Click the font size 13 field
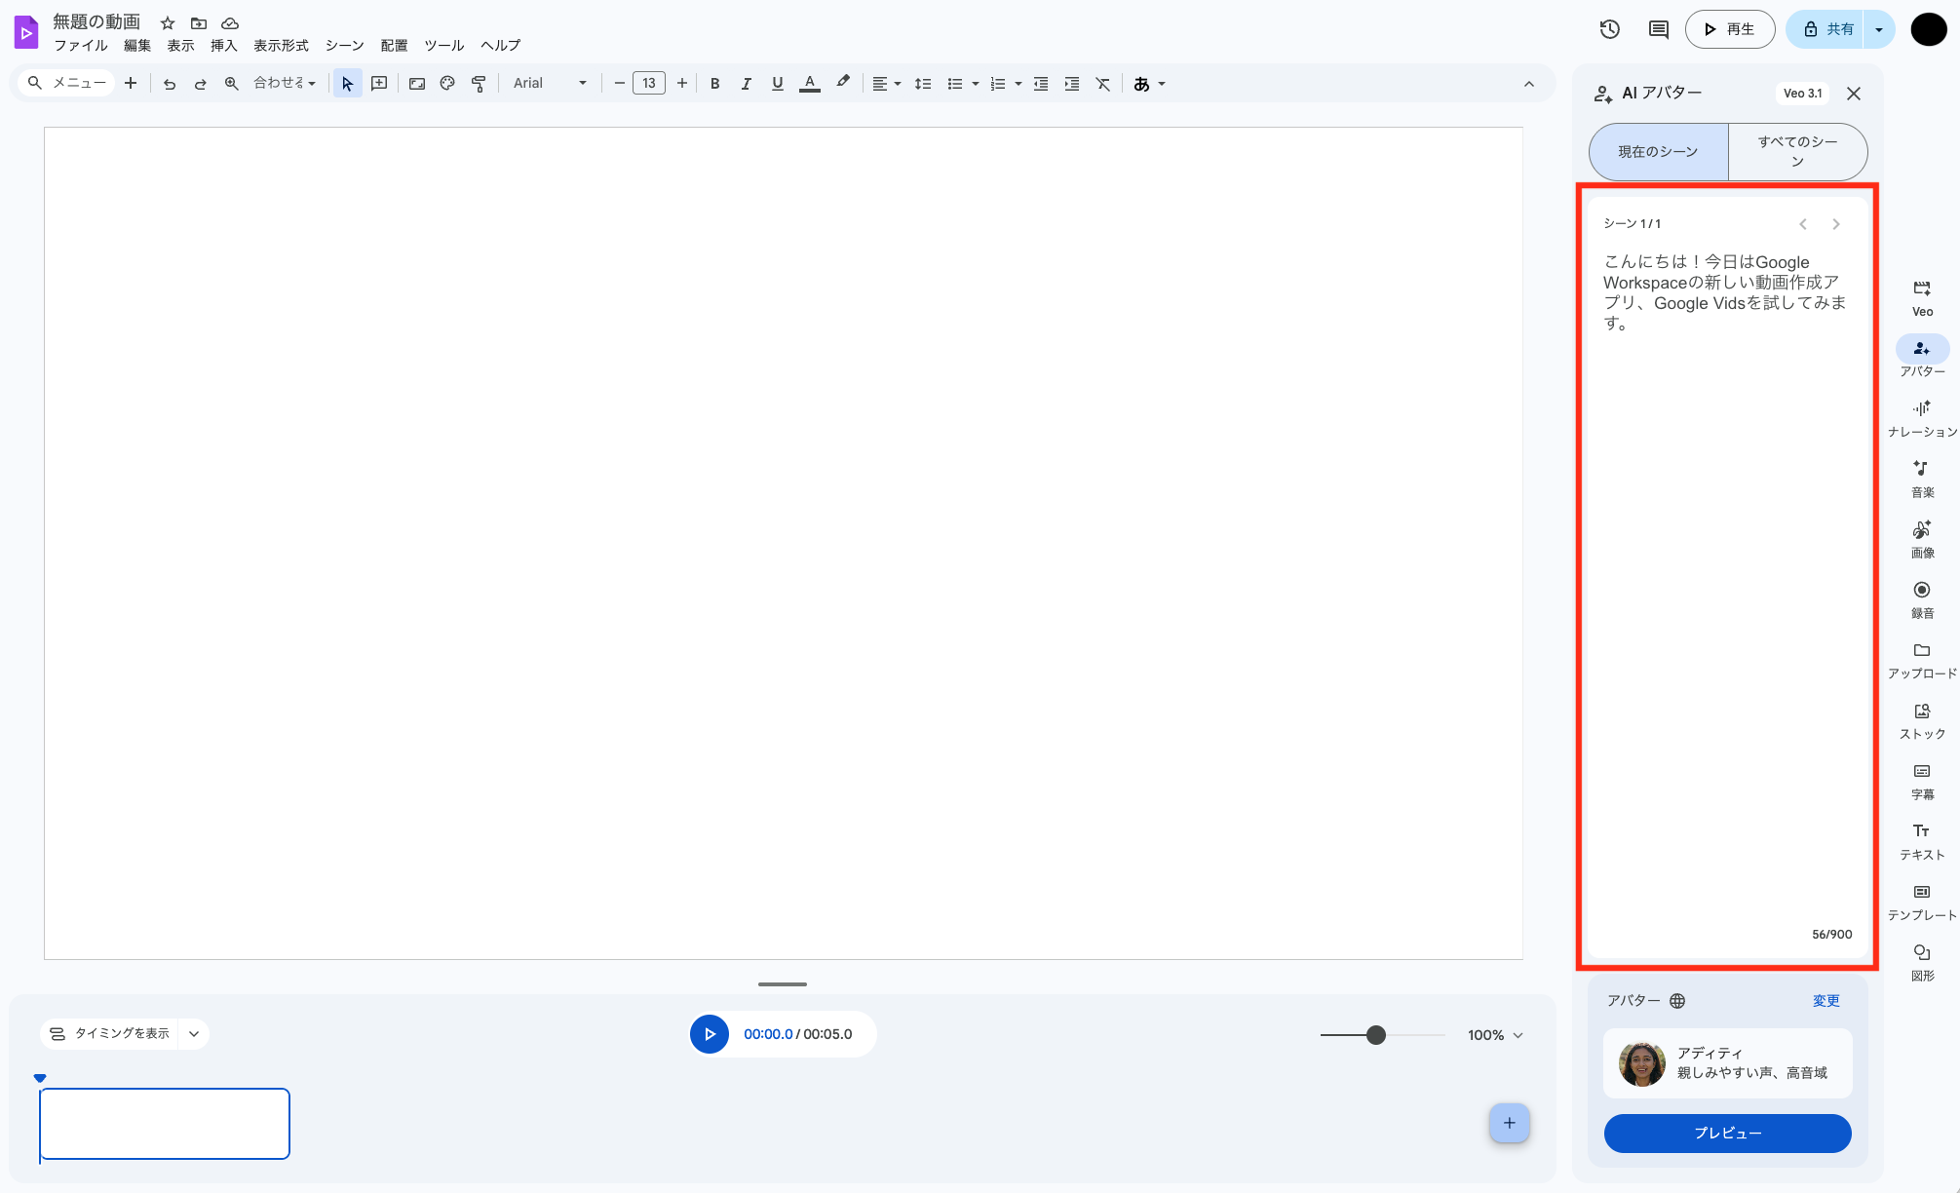This screenshot has width=1960, height=1193. [649, 84]
